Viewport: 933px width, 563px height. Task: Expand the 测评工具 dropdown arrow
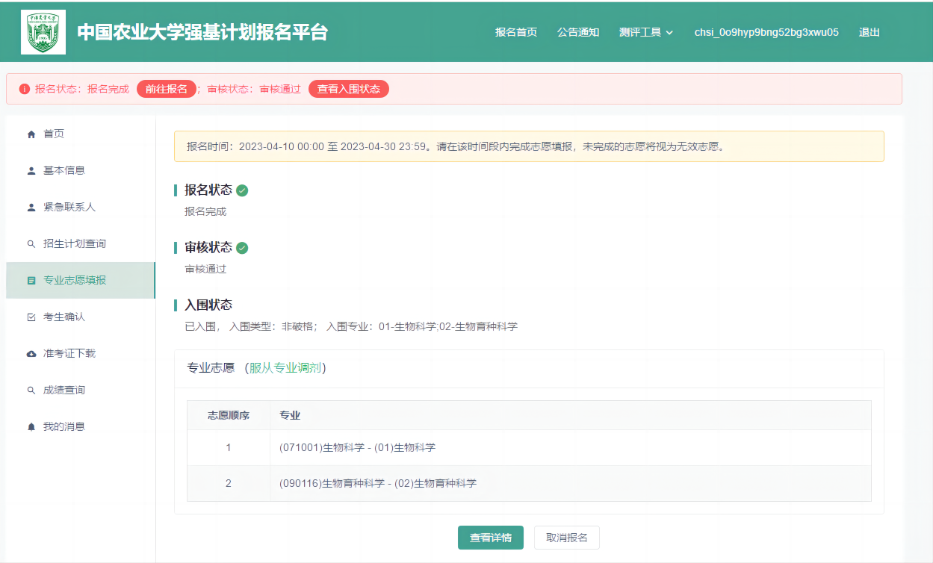point(669,33)
